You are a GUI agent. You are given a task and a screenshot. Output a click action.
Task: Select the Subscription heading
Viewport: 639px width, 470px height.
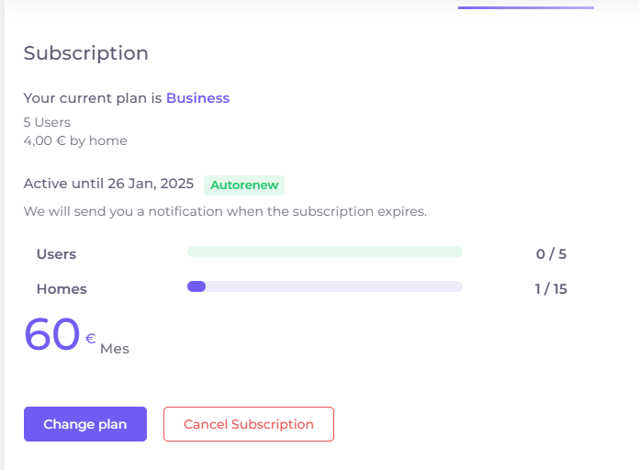pyautogui.click(x=85, y=53)
